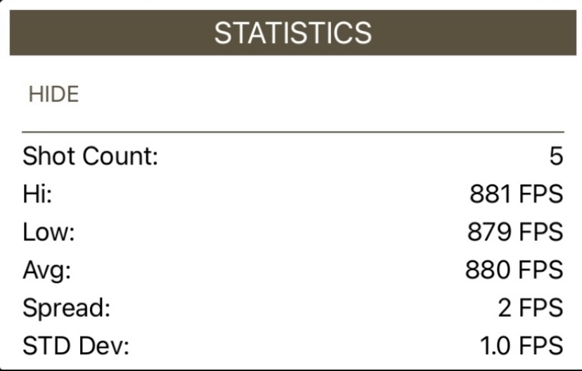The height and width of the screenshot is (371, 582).
Task: Click the shot count value 5
Action: [x=556, y=156]
